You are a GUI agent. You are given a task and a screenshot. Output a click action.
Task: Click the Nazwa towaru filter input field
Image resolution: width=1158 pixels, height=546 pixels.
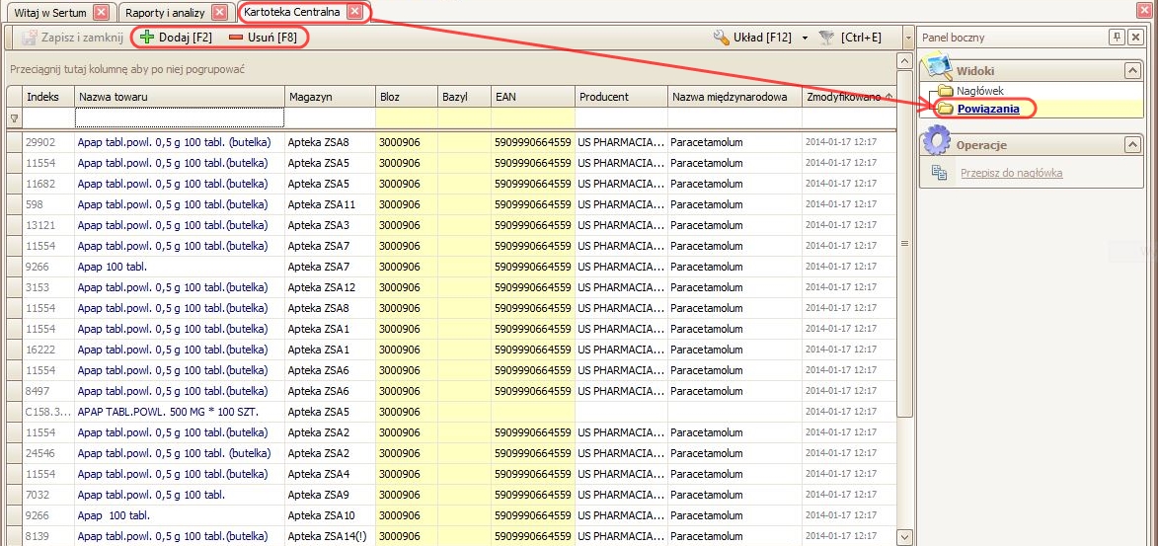click(180, 118)
